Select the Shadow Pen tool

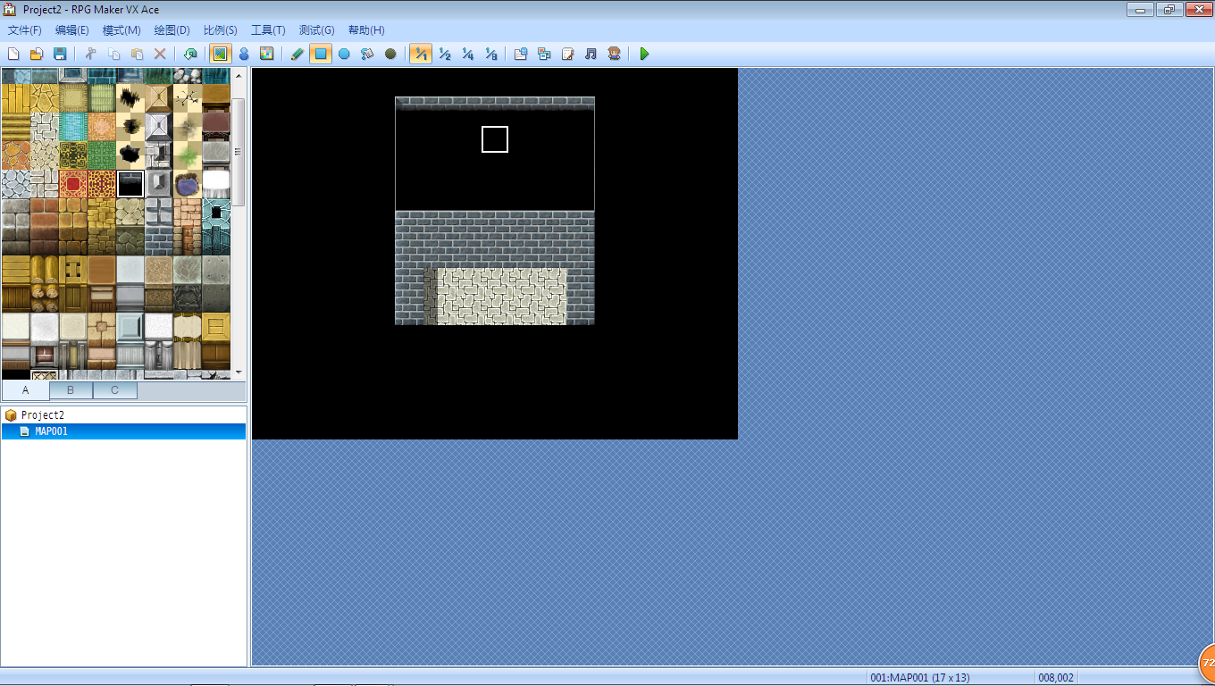pos(390,54)
